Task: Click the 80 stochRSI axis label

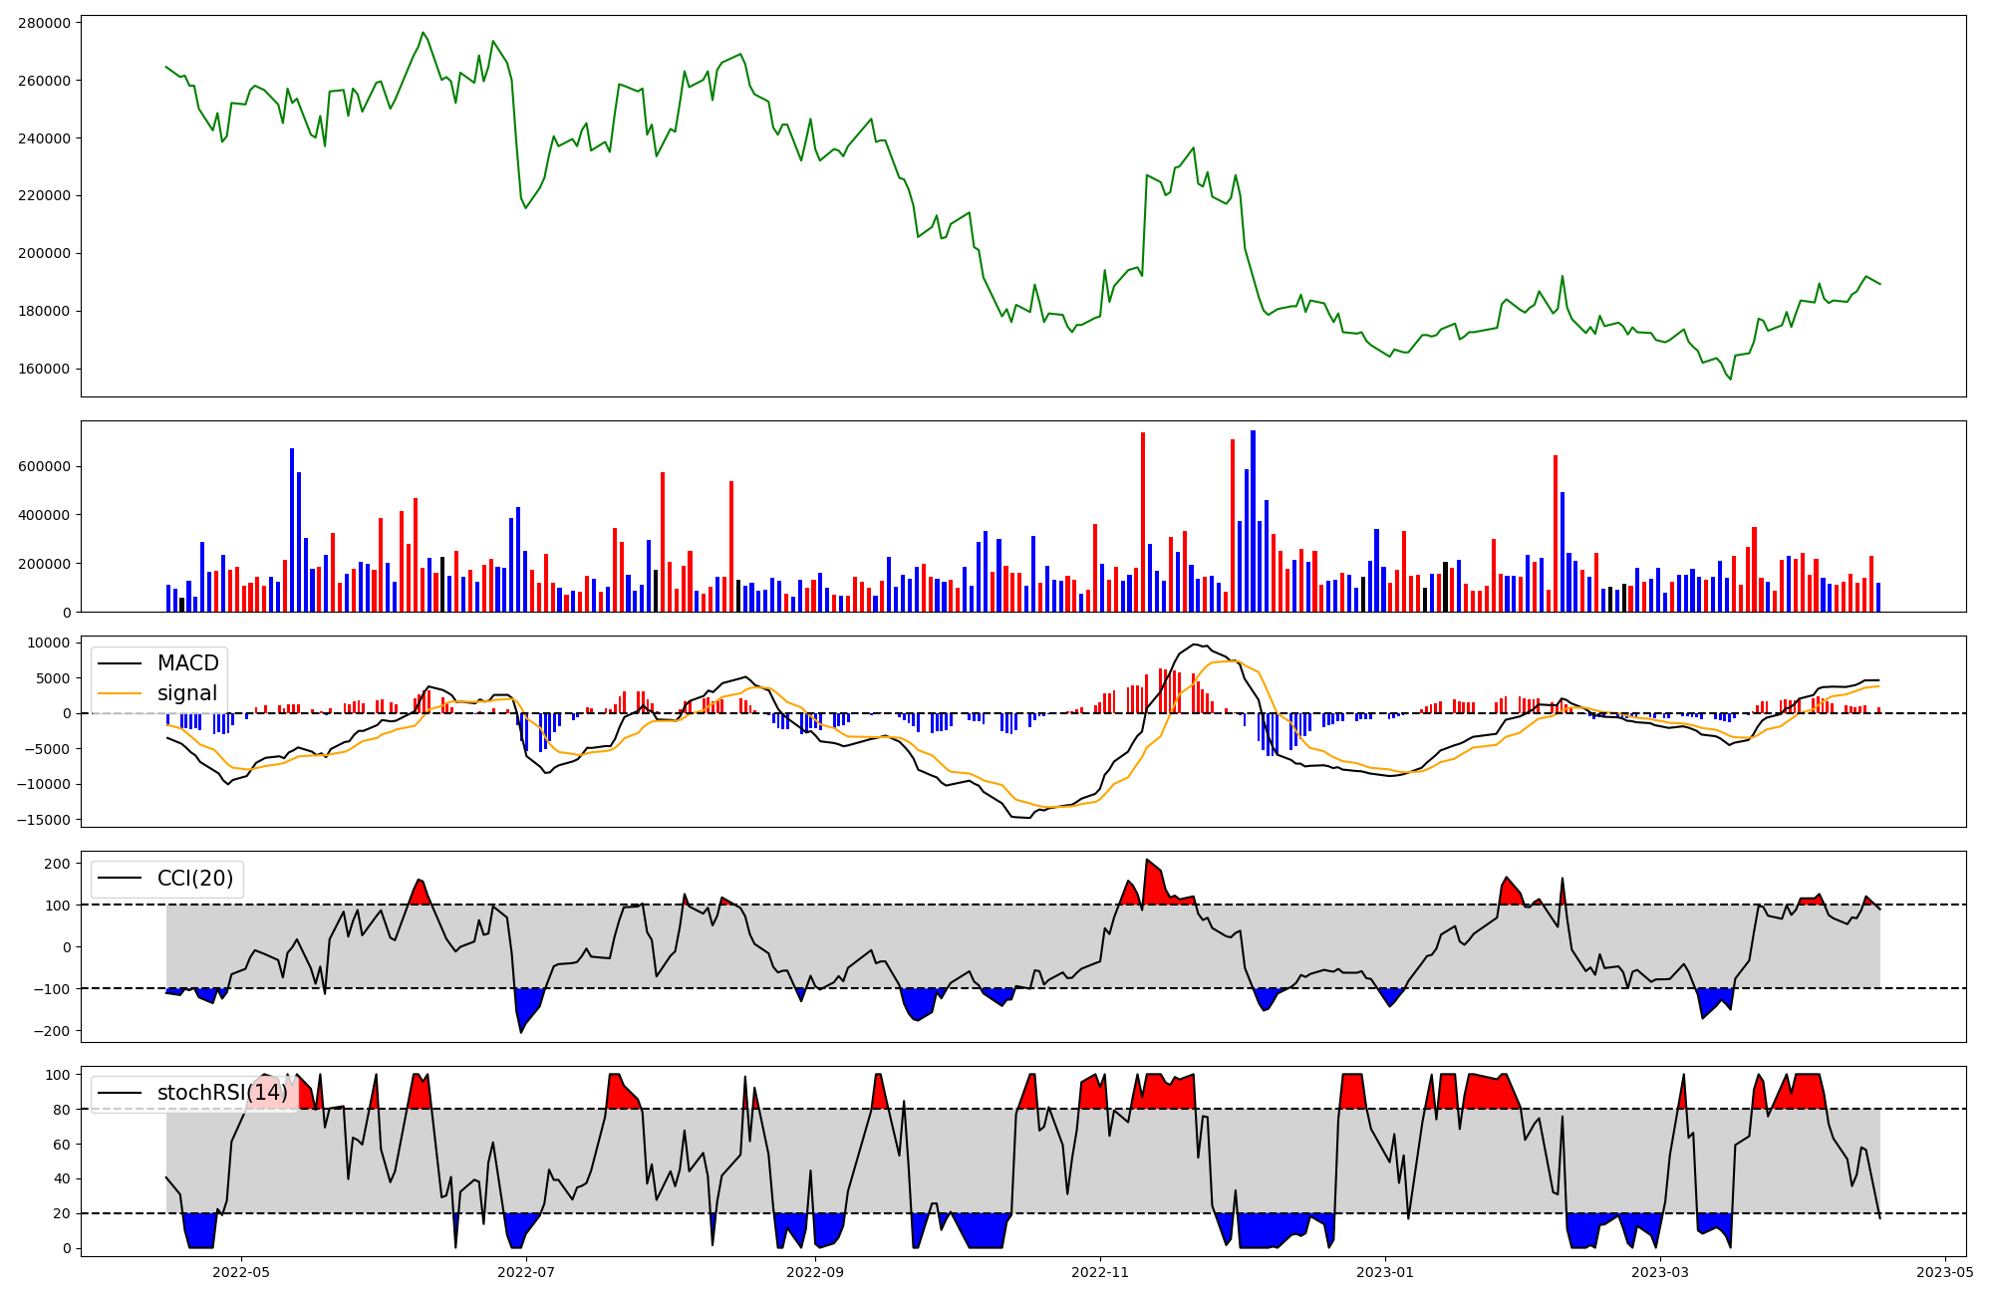Action: pos(63,1111)
